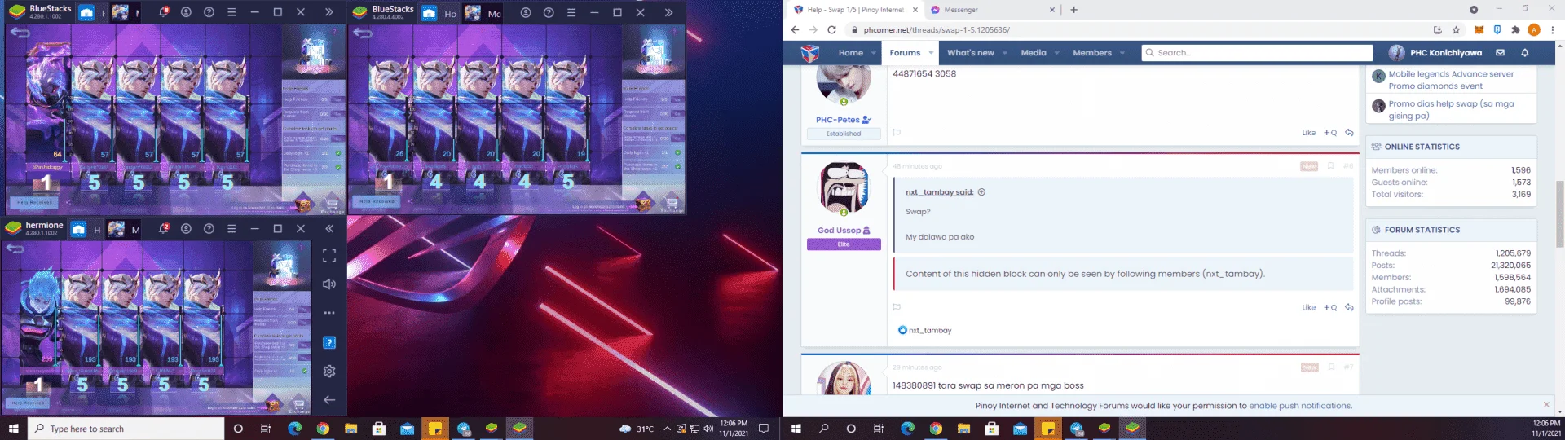Open Chrome extensions puzzle icon
1565x440 pixels.
point(1515,30)
